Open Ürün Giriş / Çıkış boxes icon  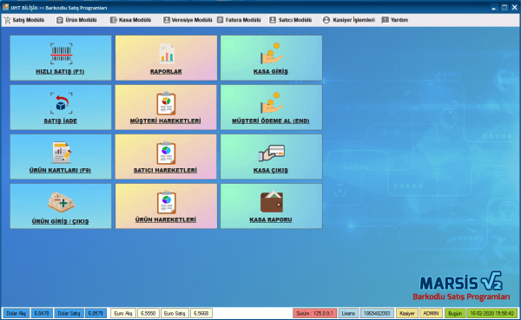click(61, 202)
